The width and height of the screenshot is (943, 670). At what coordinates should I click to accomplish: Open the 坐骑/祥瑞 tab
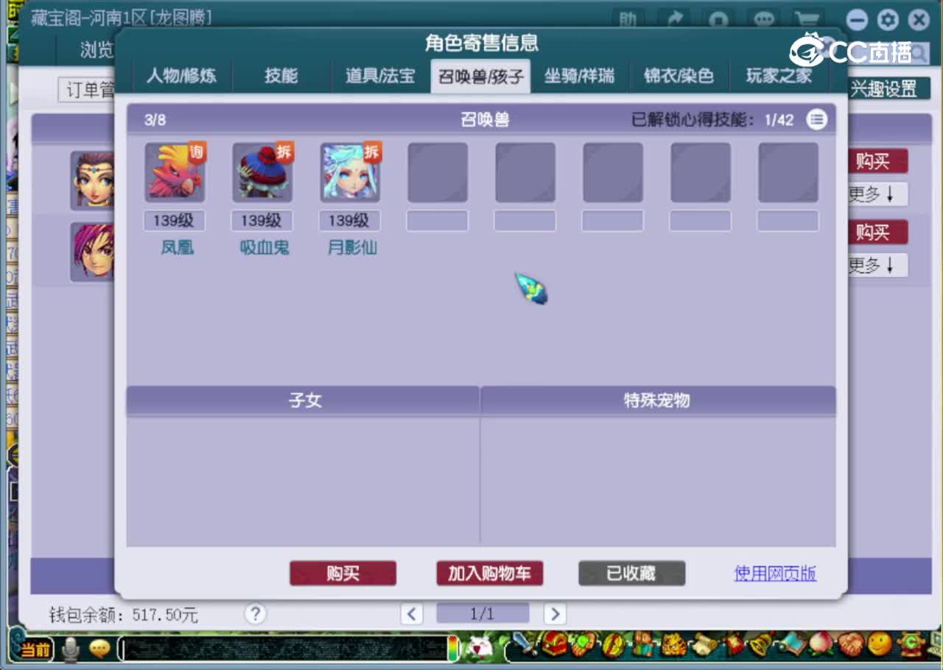580,76
